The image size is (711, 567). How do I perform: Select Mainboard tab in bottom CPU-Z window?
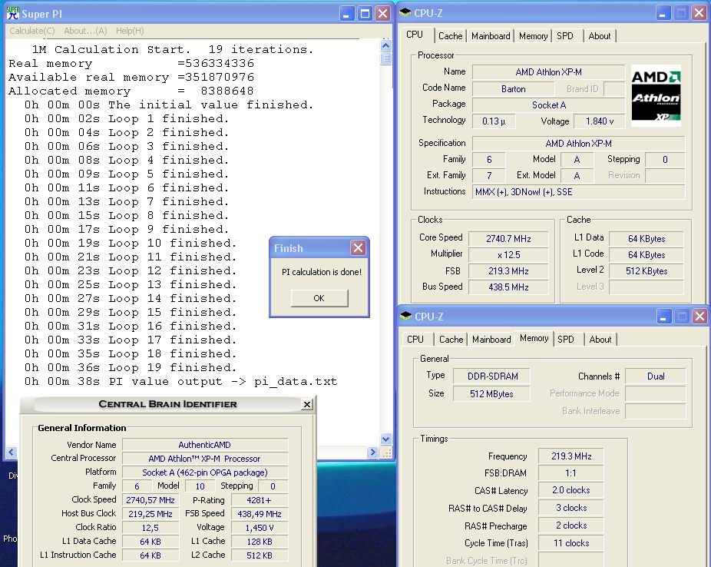(x=491, y=340)
